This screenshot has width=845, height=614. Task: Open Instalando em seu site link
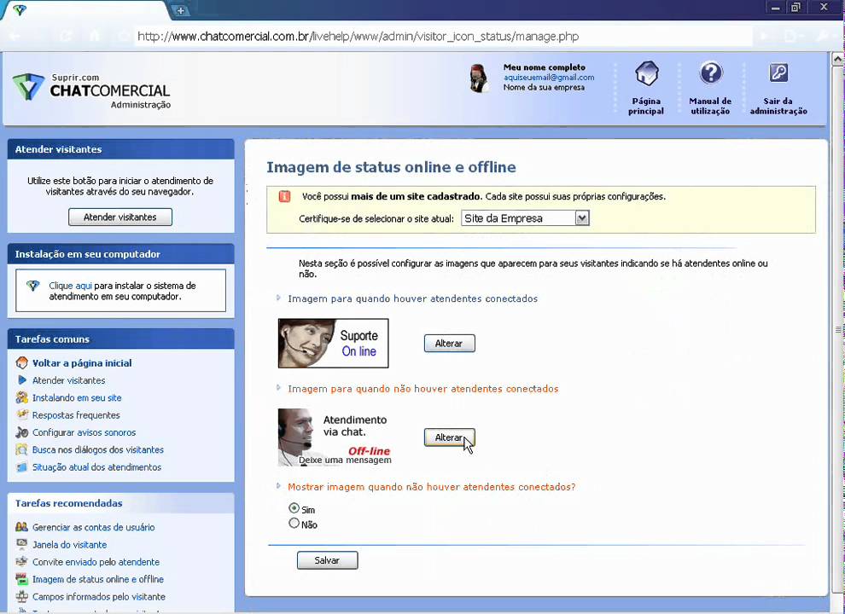[77, 397]
